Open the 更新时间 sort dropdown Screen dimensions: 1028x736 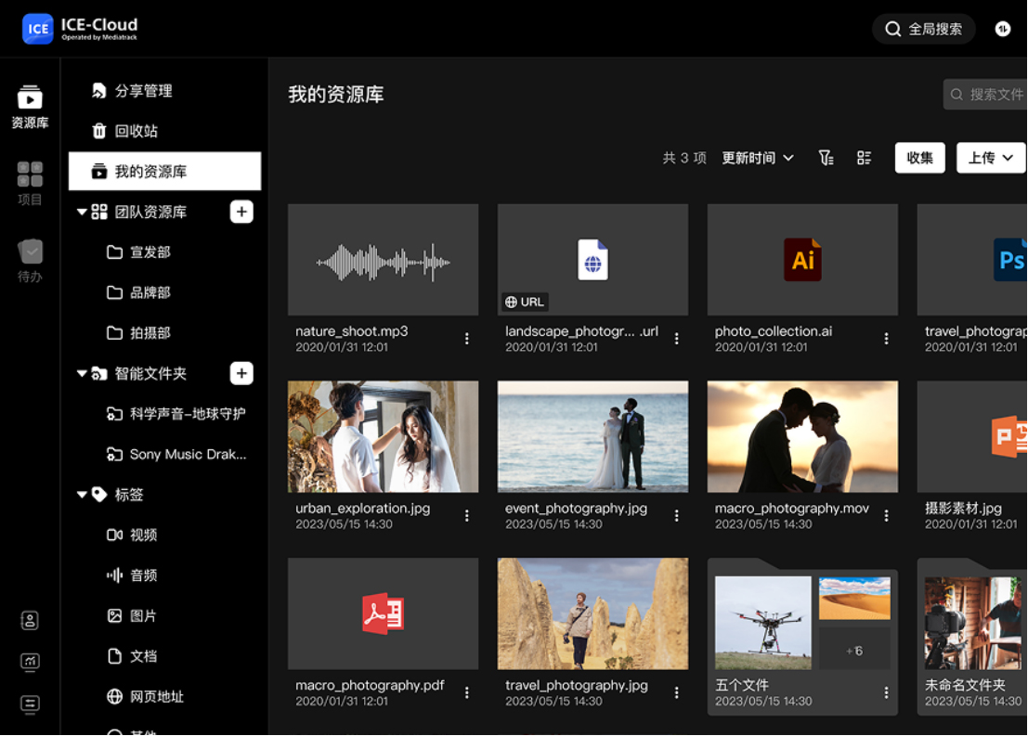(758, 158)
